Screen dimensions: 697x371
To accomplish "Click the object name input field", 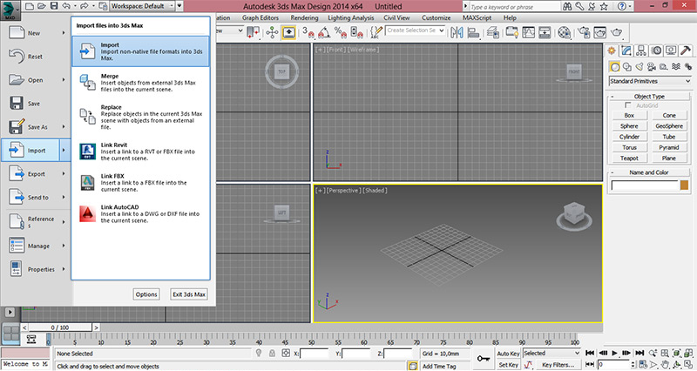I will 645,185.
